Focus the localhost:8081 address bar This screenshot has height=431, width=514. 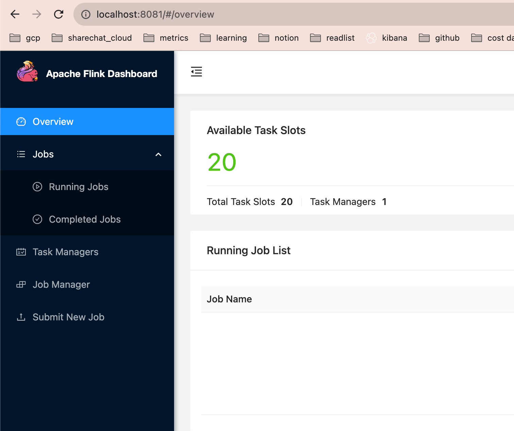point(294,14)
